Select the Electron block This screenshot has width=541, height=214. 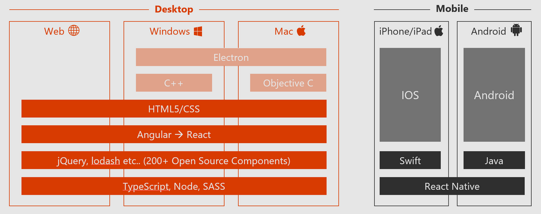[231, 57]
